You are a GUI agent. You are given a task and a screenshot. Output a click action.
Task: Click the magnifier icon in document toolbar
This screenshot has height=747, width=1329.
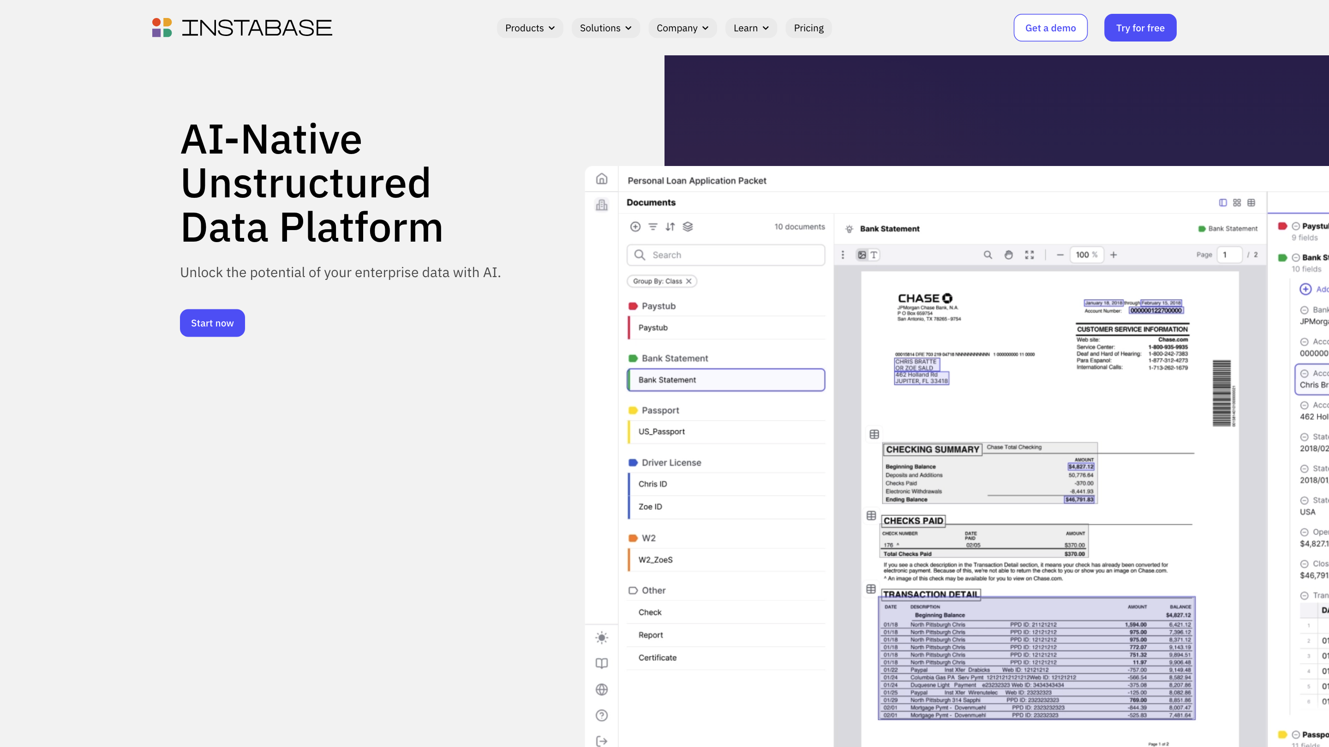click(x=988, y=255)
